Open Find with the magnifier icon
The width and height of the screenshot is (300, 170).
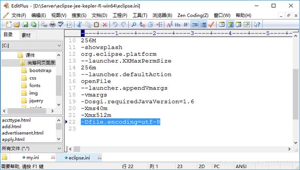pos(134,24)
